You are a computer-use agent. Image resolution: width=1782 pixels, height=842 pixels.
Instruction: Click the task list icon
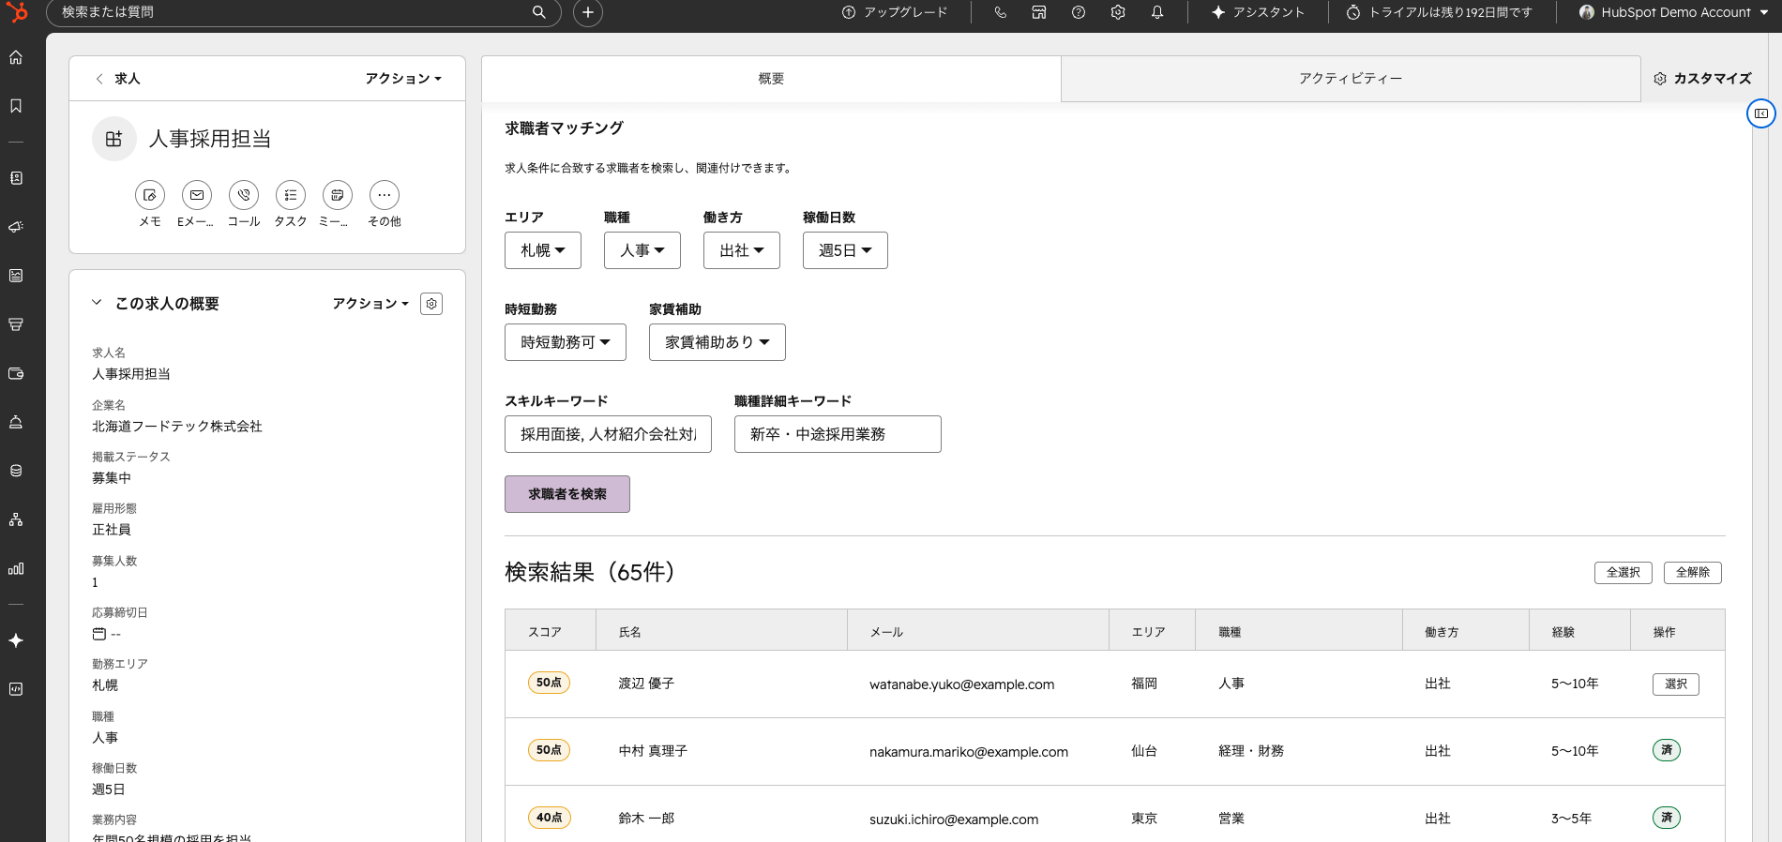tap(291, 195)
